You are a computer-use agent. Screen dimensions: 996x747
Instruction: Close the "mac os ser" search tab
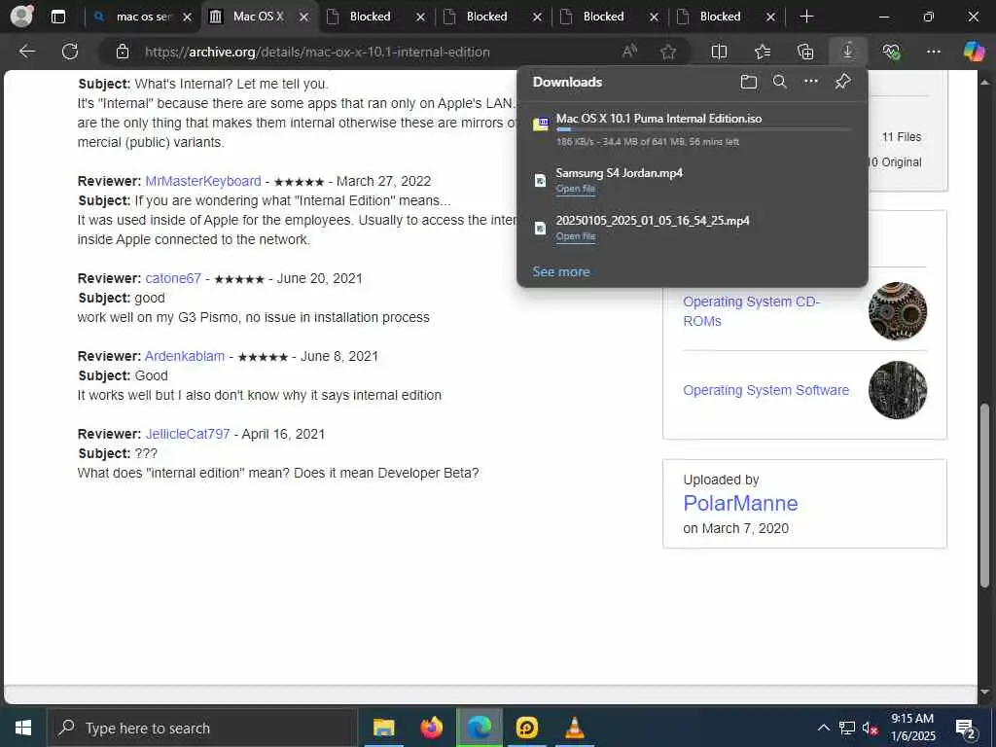(x=187, y=18)
